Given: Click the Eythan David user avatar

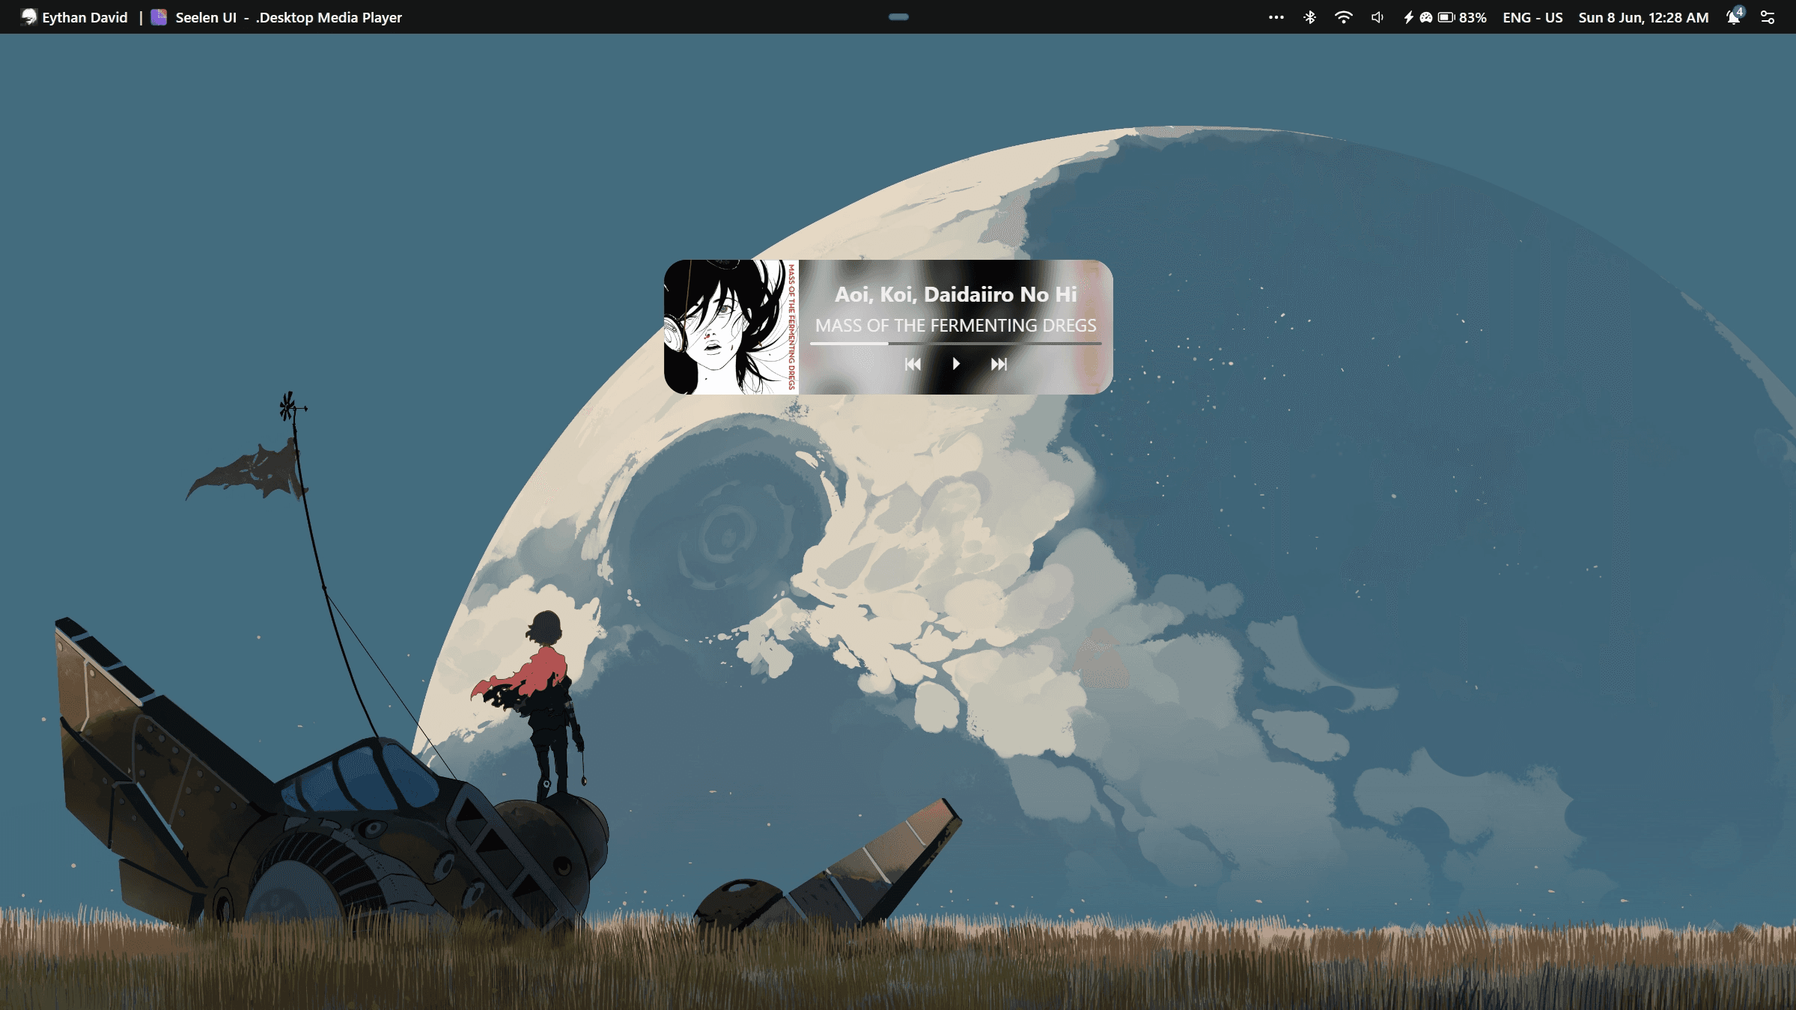Looking at the screenshot, I should 28,16.
